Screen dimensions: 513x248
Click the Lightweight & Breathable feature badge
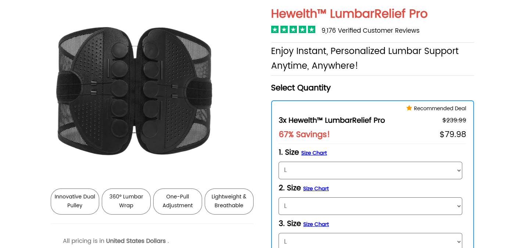point(229,201)
